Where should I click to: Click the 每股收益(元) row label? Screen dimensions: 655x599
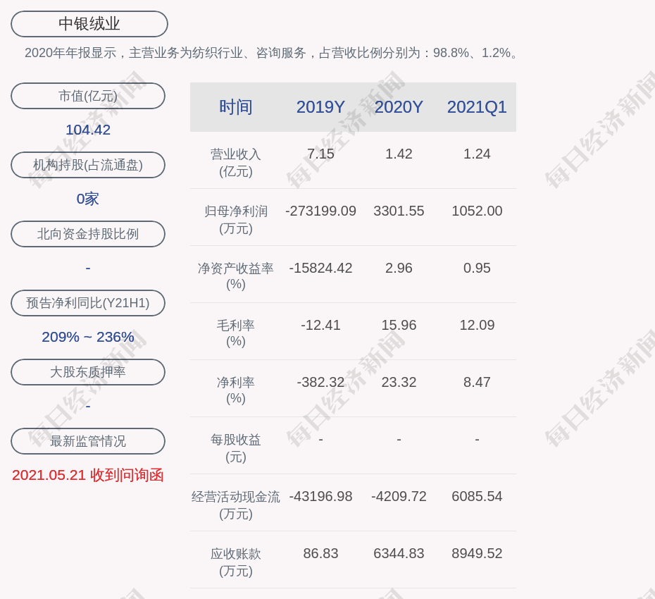(x=236, y=448)
